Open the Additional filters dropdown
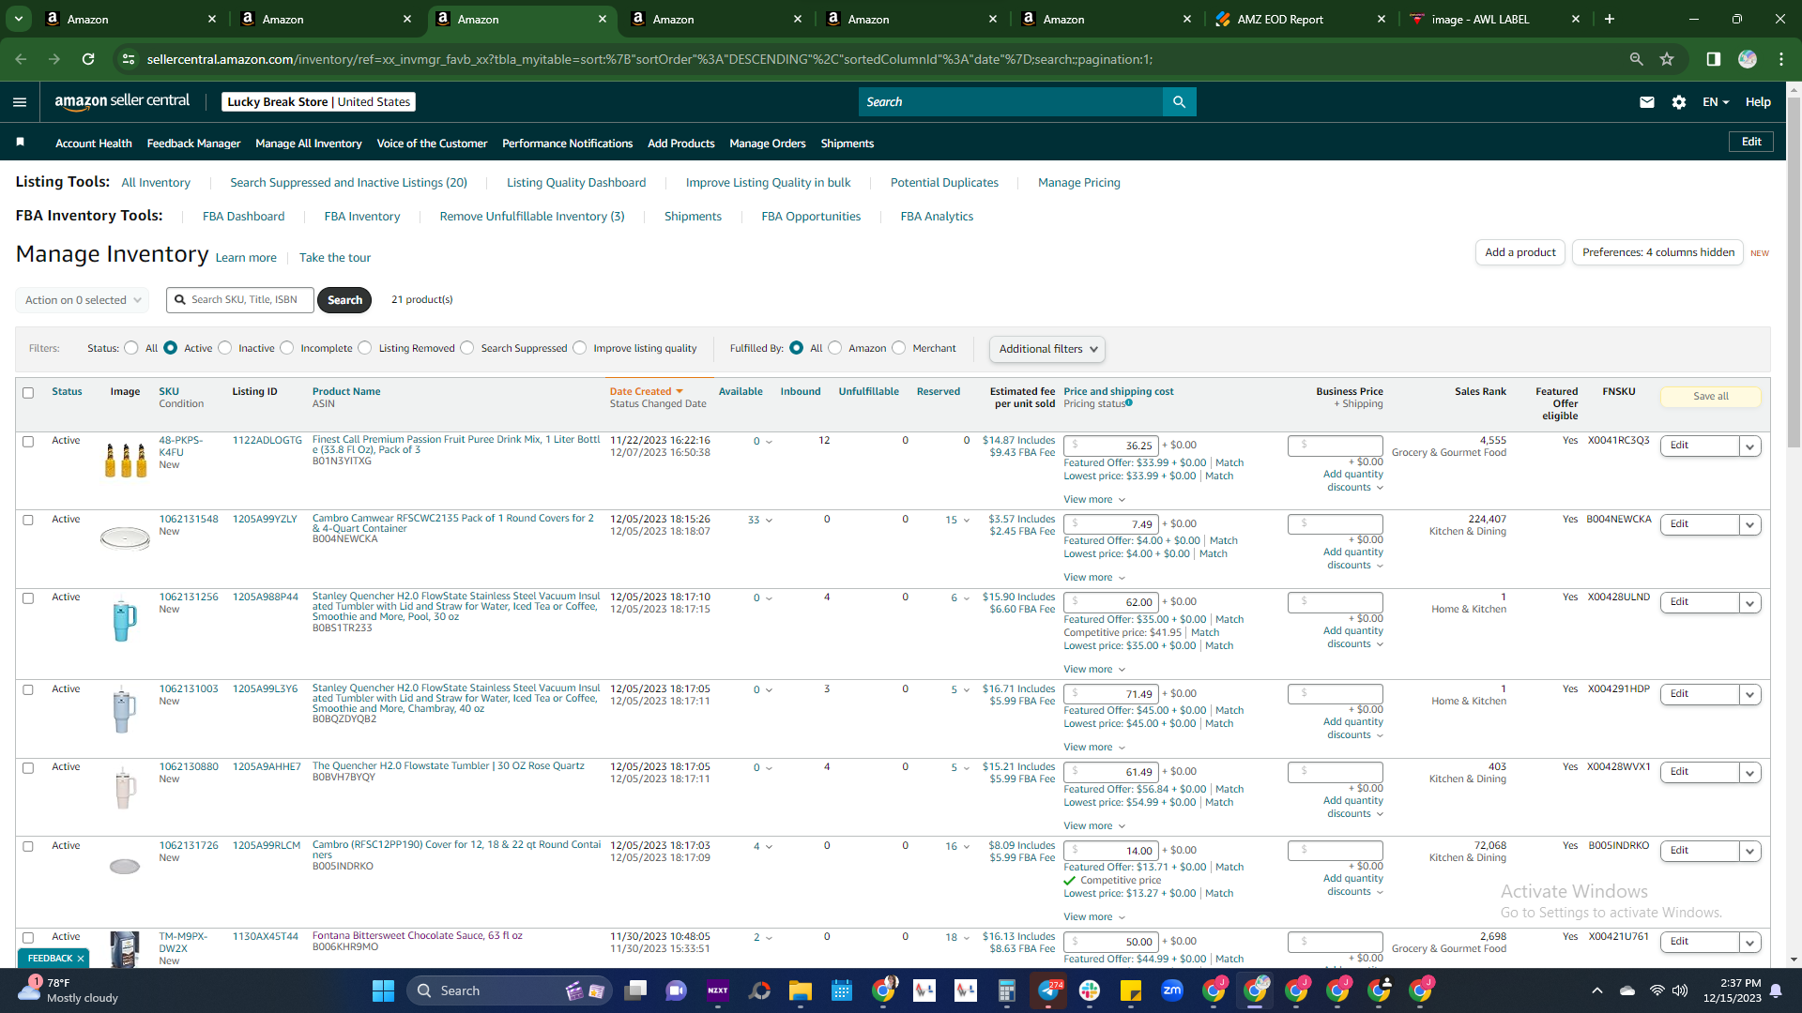Viewport: 1802px width, 1013px height. (x=1047, y=349)
